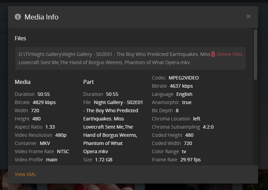Click the Media Info circle icon

pos(18,17)
